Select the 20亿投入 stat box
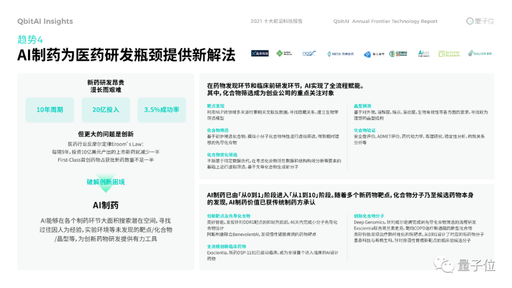 106,110
